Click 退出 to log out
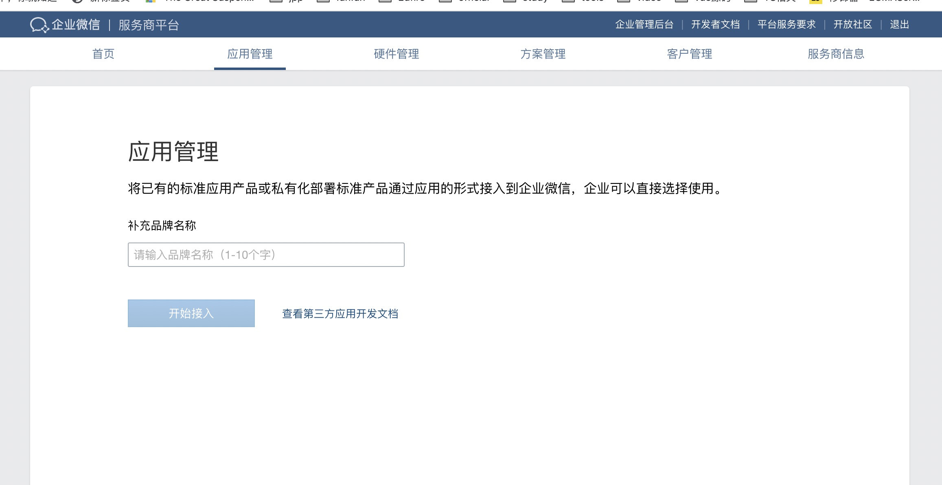Image resolution: width=942 pixels, height=485 pixels. coord(899,24)
